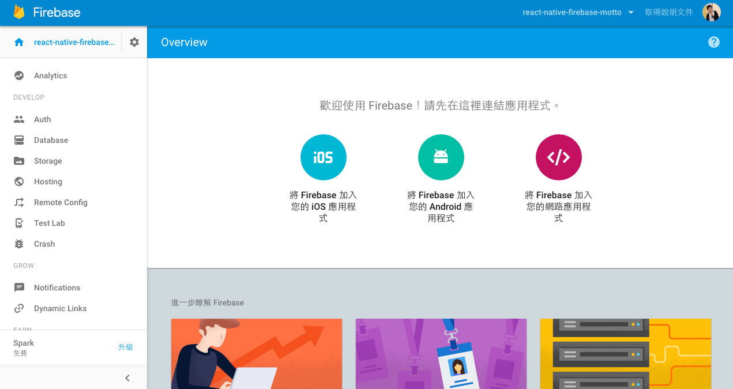Viewport: 733px width, 389px height.
Task: Click the home icon in sidebar
Action: coord(19,42)
